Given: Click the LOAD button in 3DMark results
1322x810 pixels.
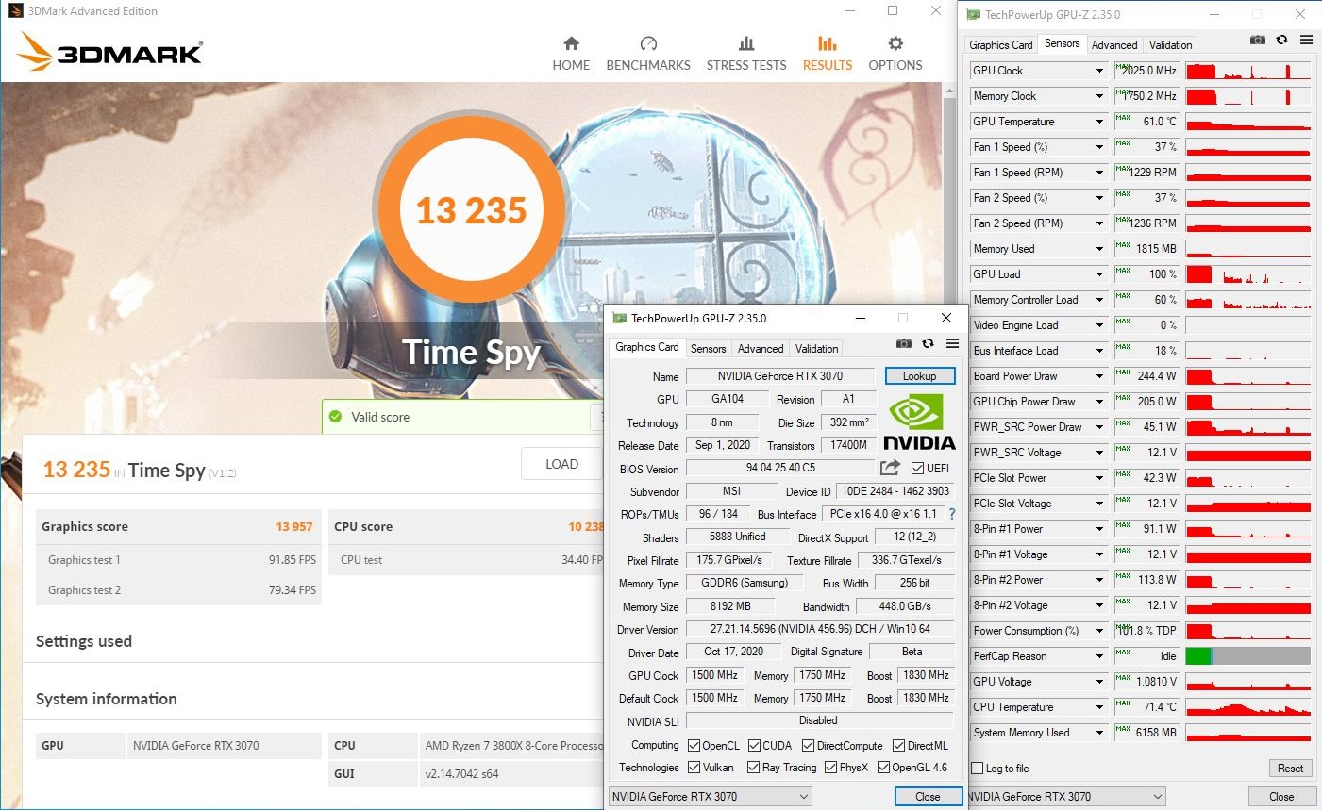Looking at the screenshot, I should pyautogui.click(x=561, y=464).
